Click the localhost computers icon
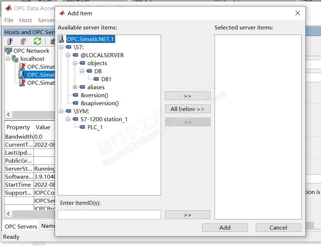Image resolution: width=321 pixels, height=246 pixels. pos(15,59)
